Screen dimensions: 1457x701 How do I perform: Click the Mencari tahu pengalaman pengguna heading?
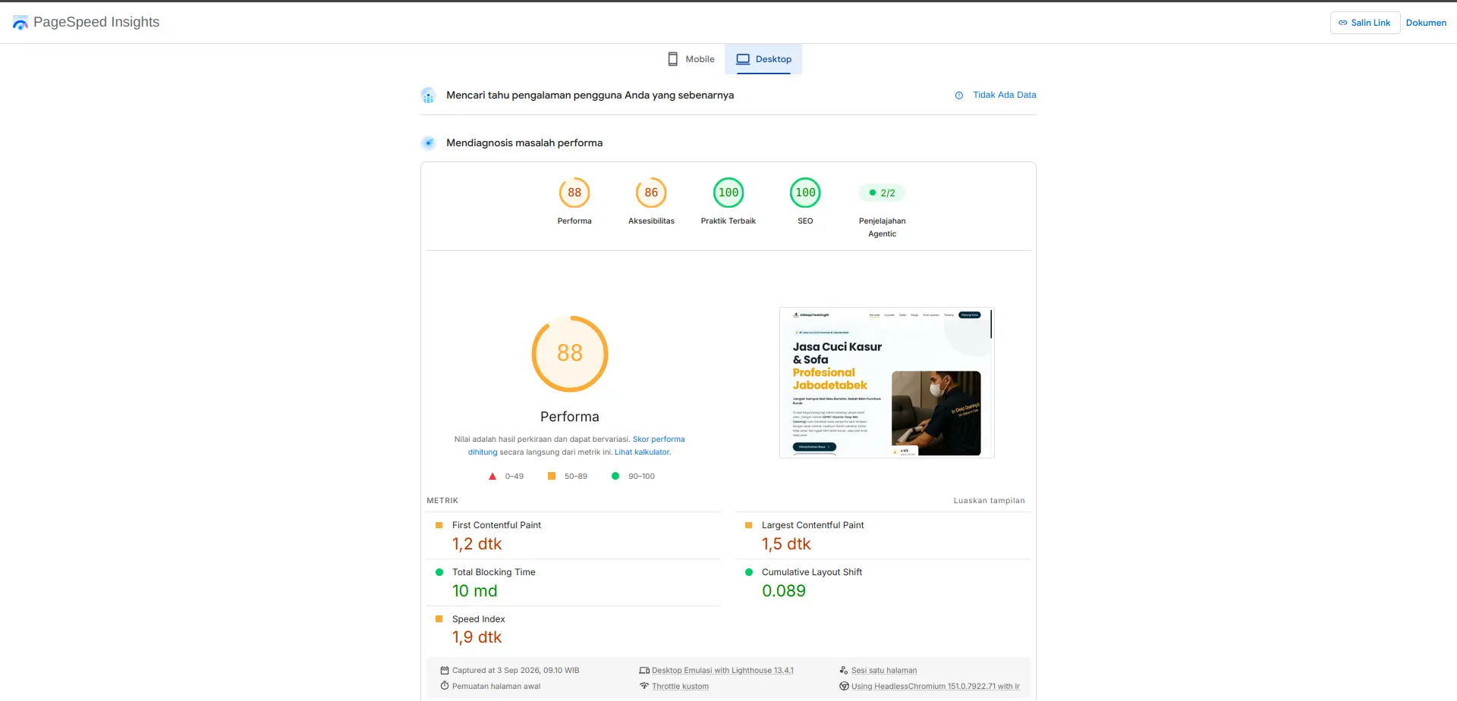pyautogui.click(x=590, y=95)
